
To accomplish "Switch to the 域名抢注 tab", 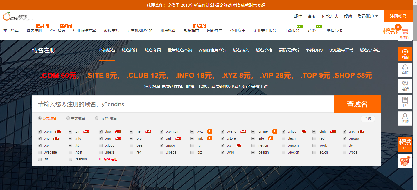I will point(130,50).
